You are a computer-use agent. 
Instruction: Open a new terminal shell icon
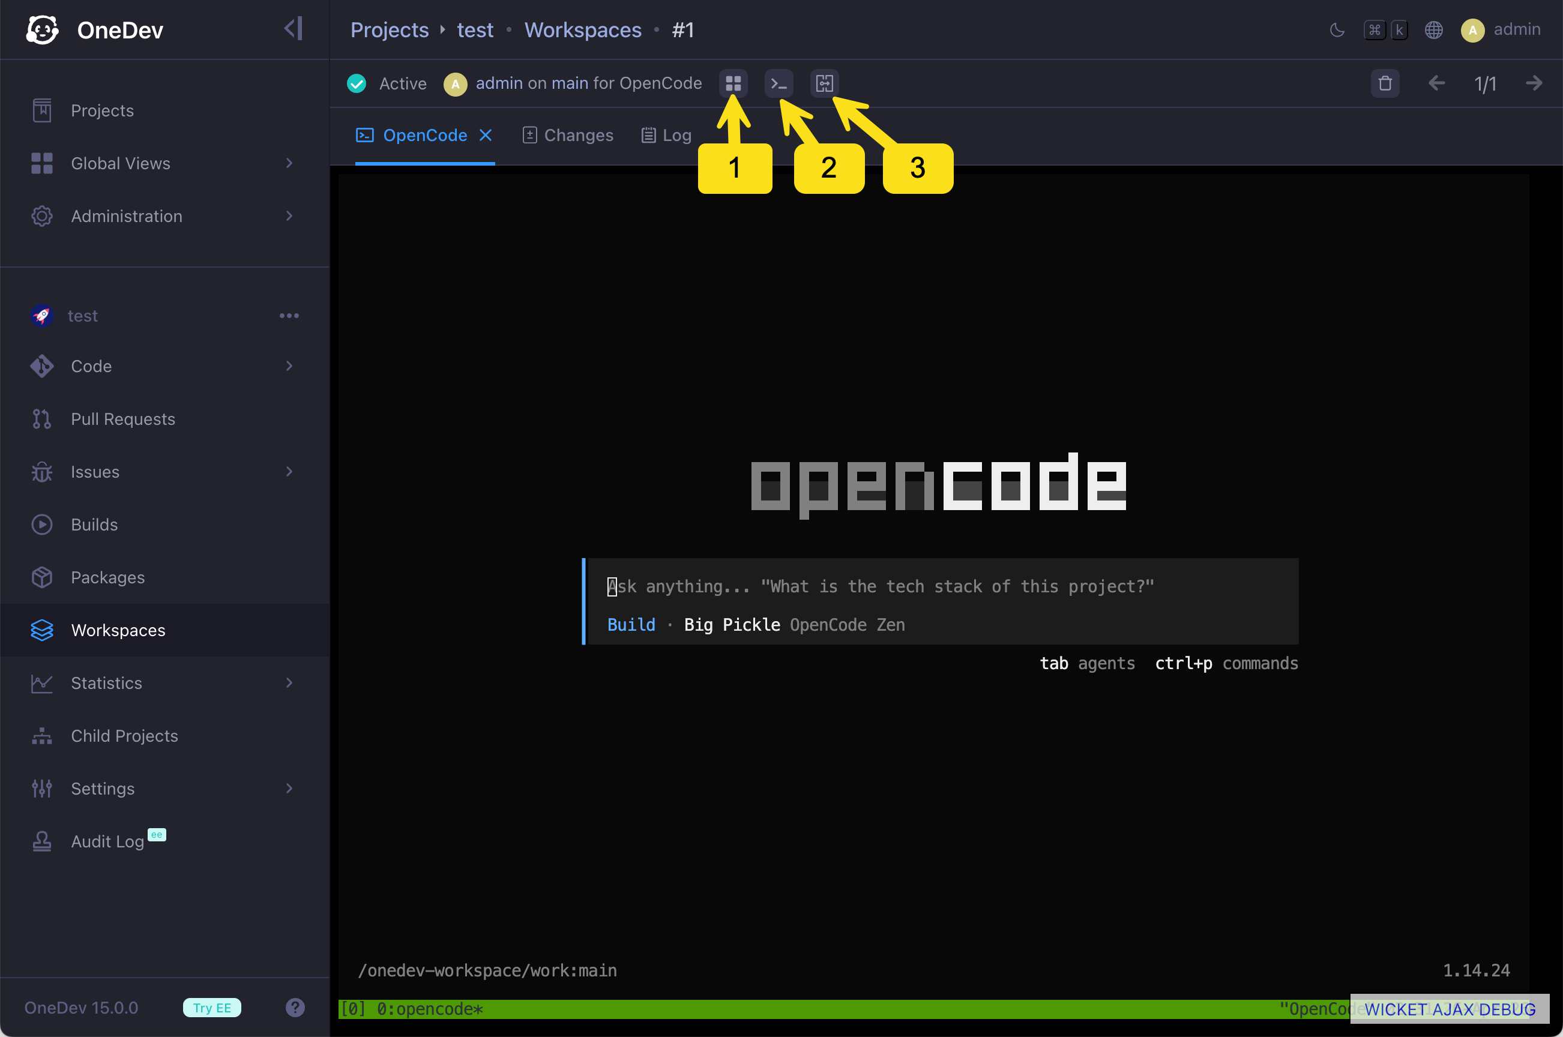pos(779,83)
